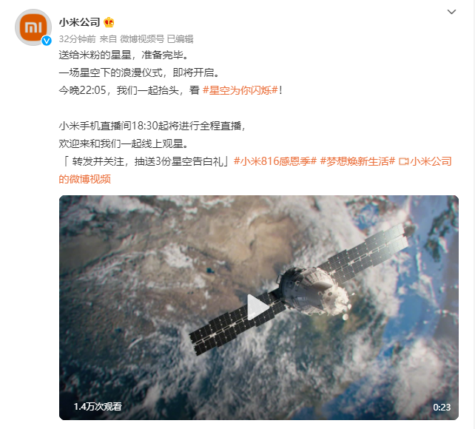The image size is (475, 429).
Task: Play the satellite video
Action: [x=257, y=307]
